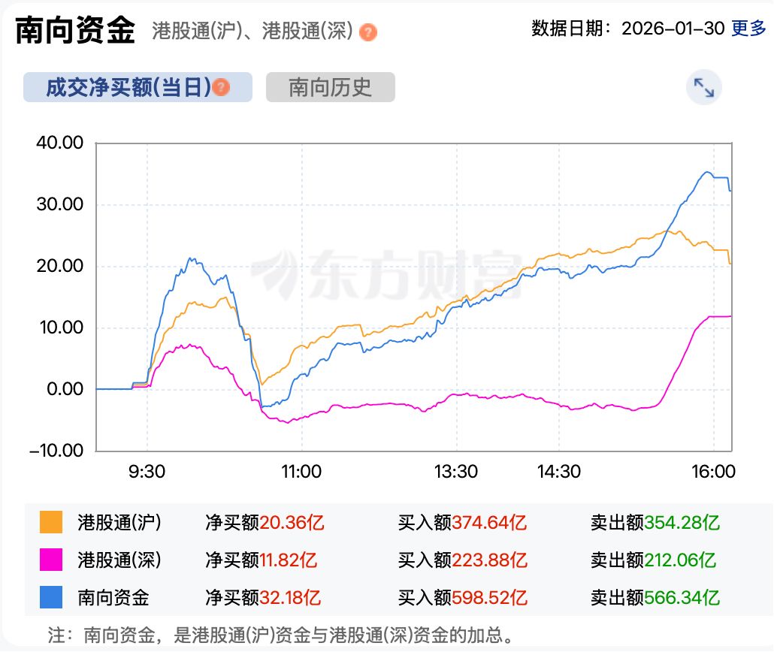The image size is (774, 652).
Task: Click the data date 2026-01-30
Action: tap(673, 27)
